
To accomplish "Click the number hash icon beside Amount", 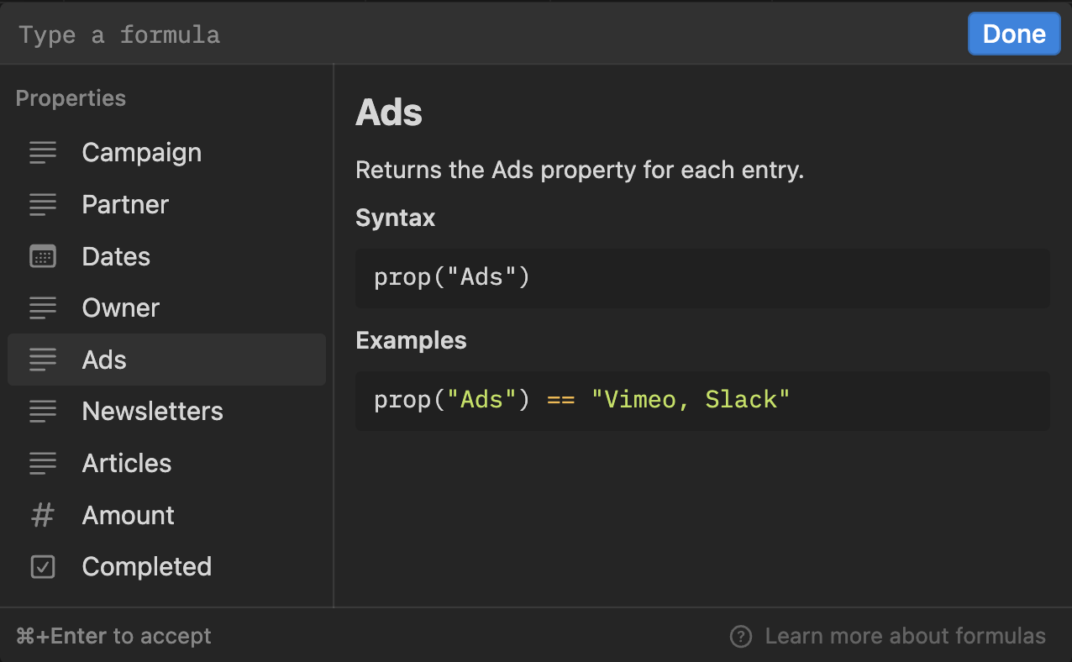I will pyautogui.click(x=43, y=515).
